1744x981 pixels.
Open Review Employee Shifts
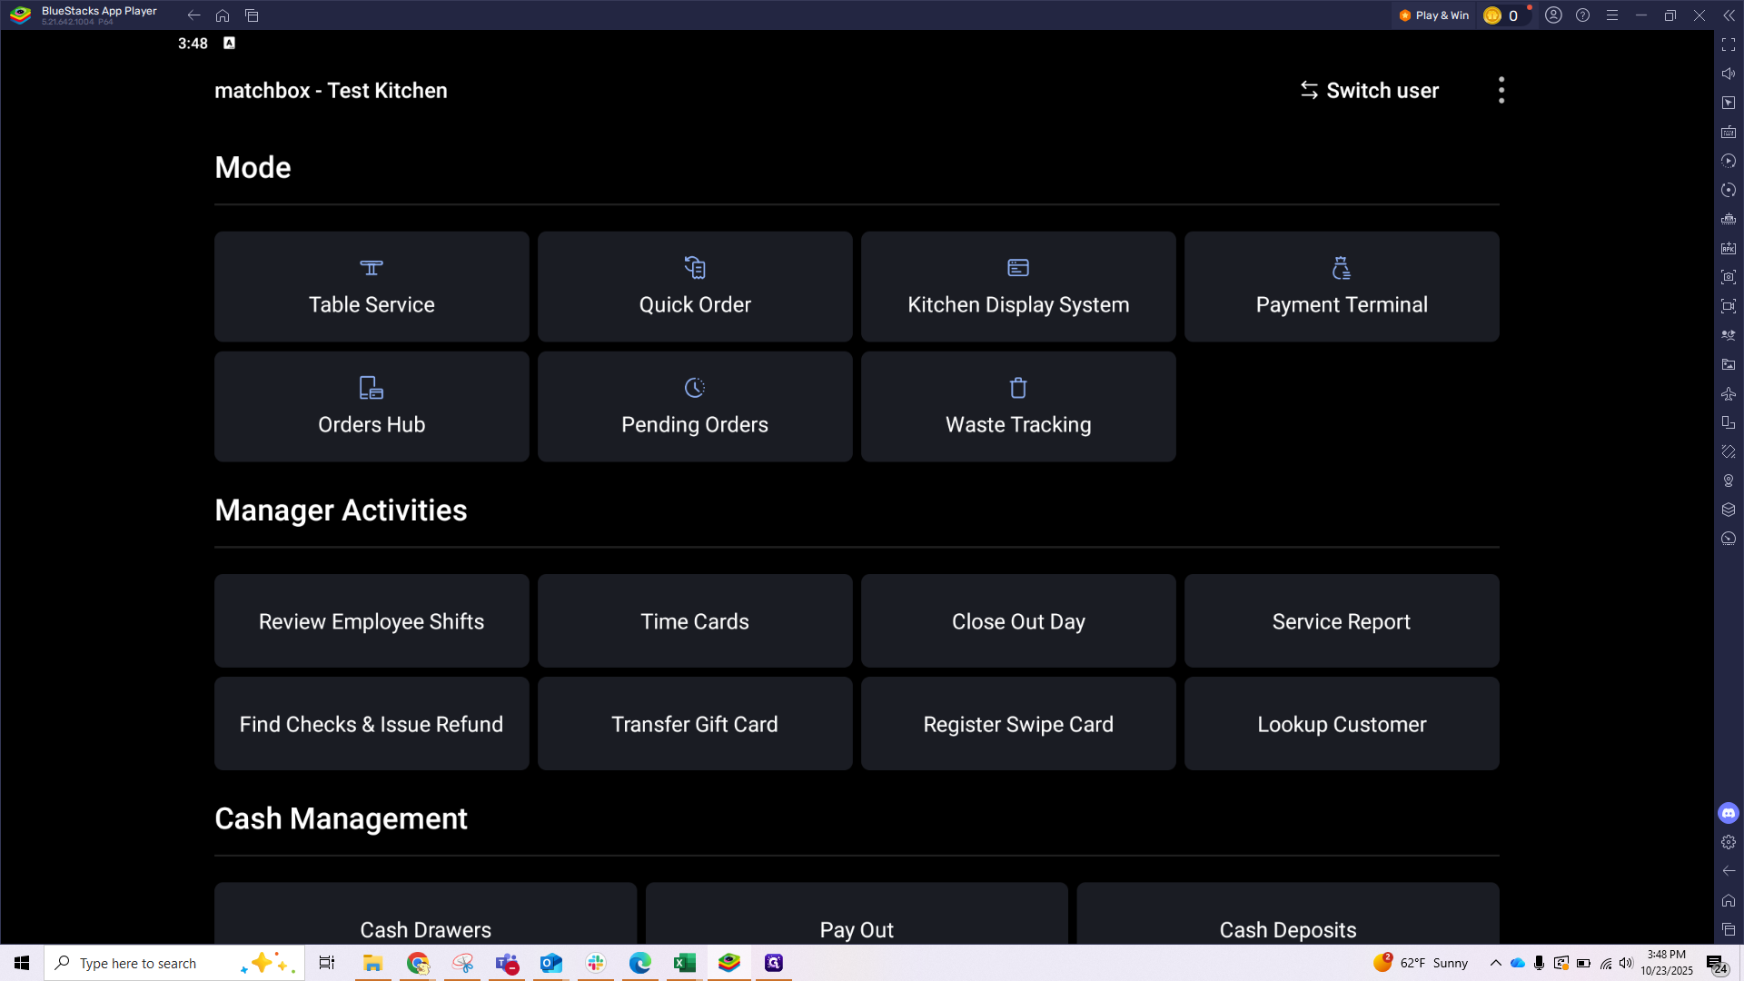point(372,621)
